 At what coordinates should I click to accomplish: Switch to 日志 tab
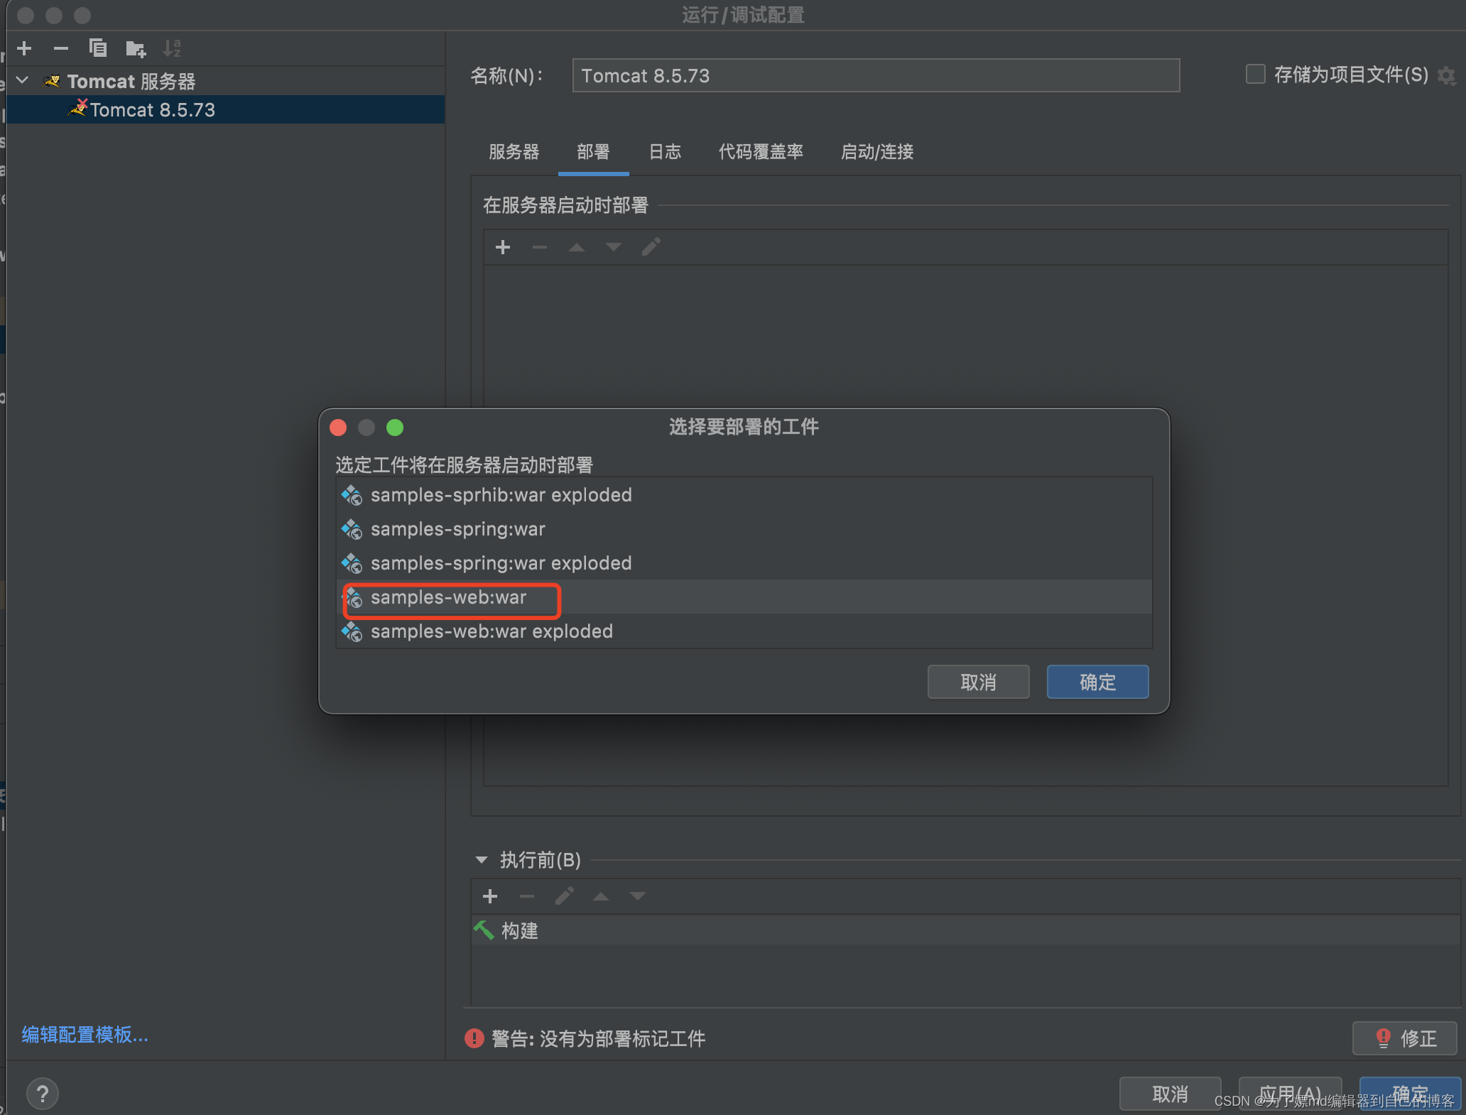(x=668, y=152)
